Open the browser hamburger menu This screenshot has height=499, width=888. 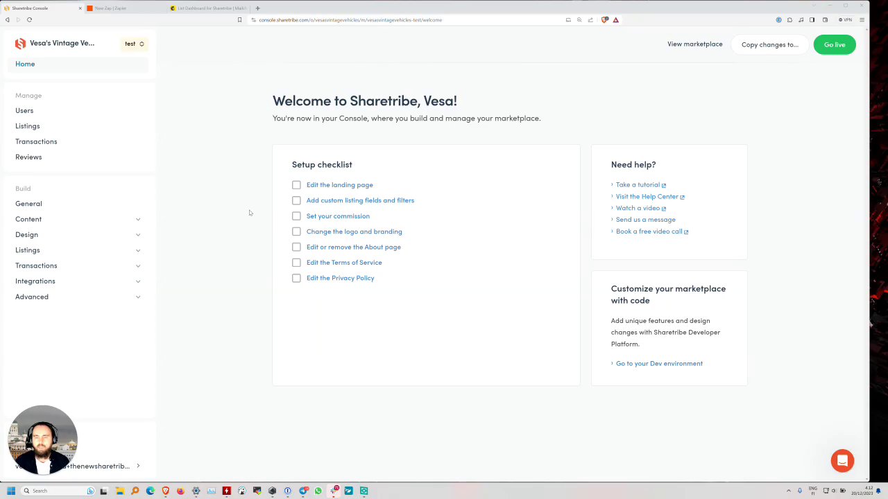[862, 19]
